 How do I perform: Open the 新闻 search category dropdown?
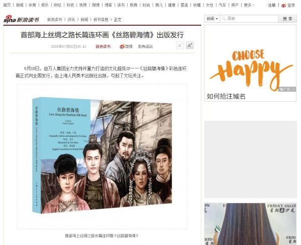click(212, 19)
